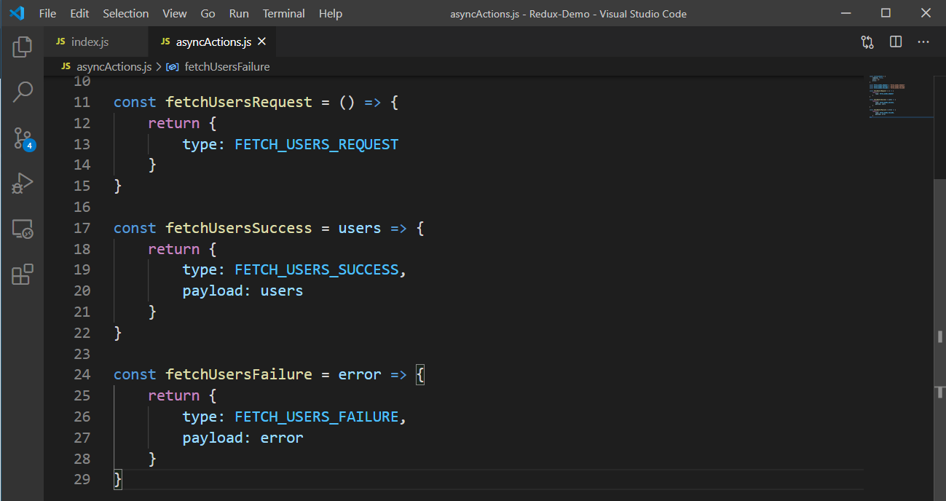The height and width of the screenshot is (501, 946).
Task: Click FETCH_USERS_SUCCESS constant
Action: 317,269
